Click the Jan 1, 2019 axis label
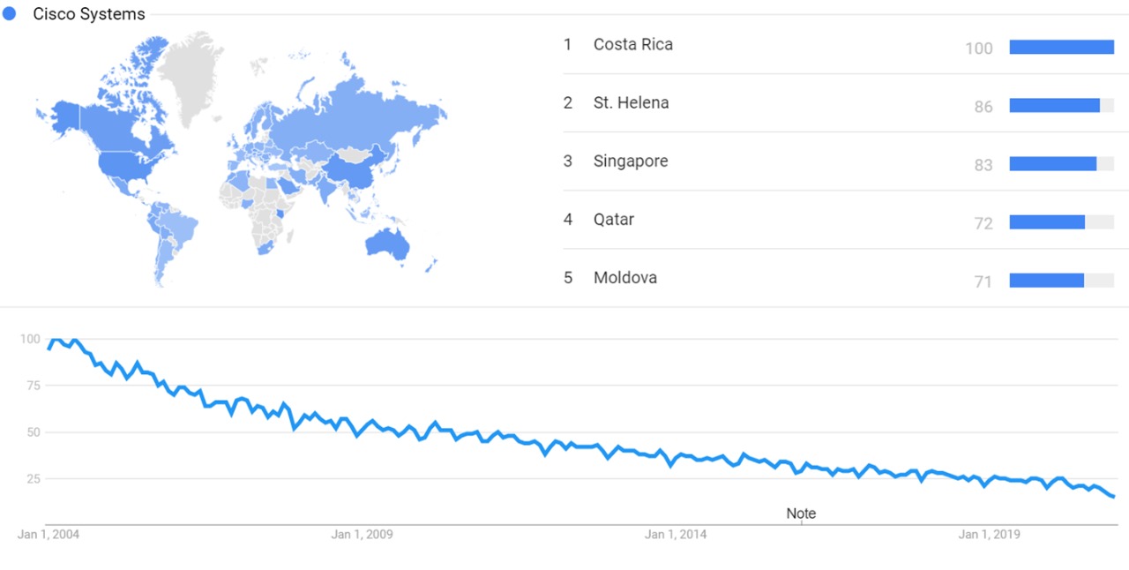Viewport: 1129px width, 570px height. click(x=990, y=534)
